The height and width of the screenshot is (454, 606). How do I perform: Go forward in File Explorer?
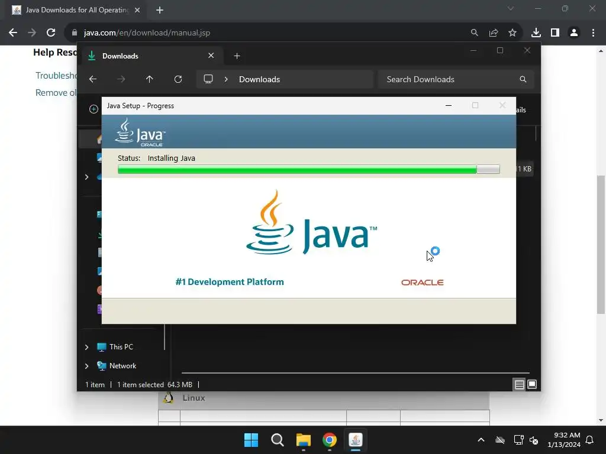click(x=121, y=79)
